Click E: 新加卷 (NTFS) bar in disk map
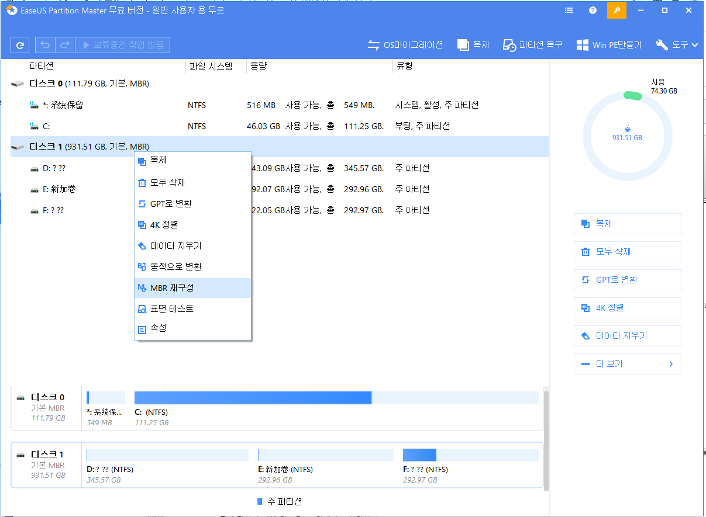This screenshot has width=706, height=517. (326, 454)
